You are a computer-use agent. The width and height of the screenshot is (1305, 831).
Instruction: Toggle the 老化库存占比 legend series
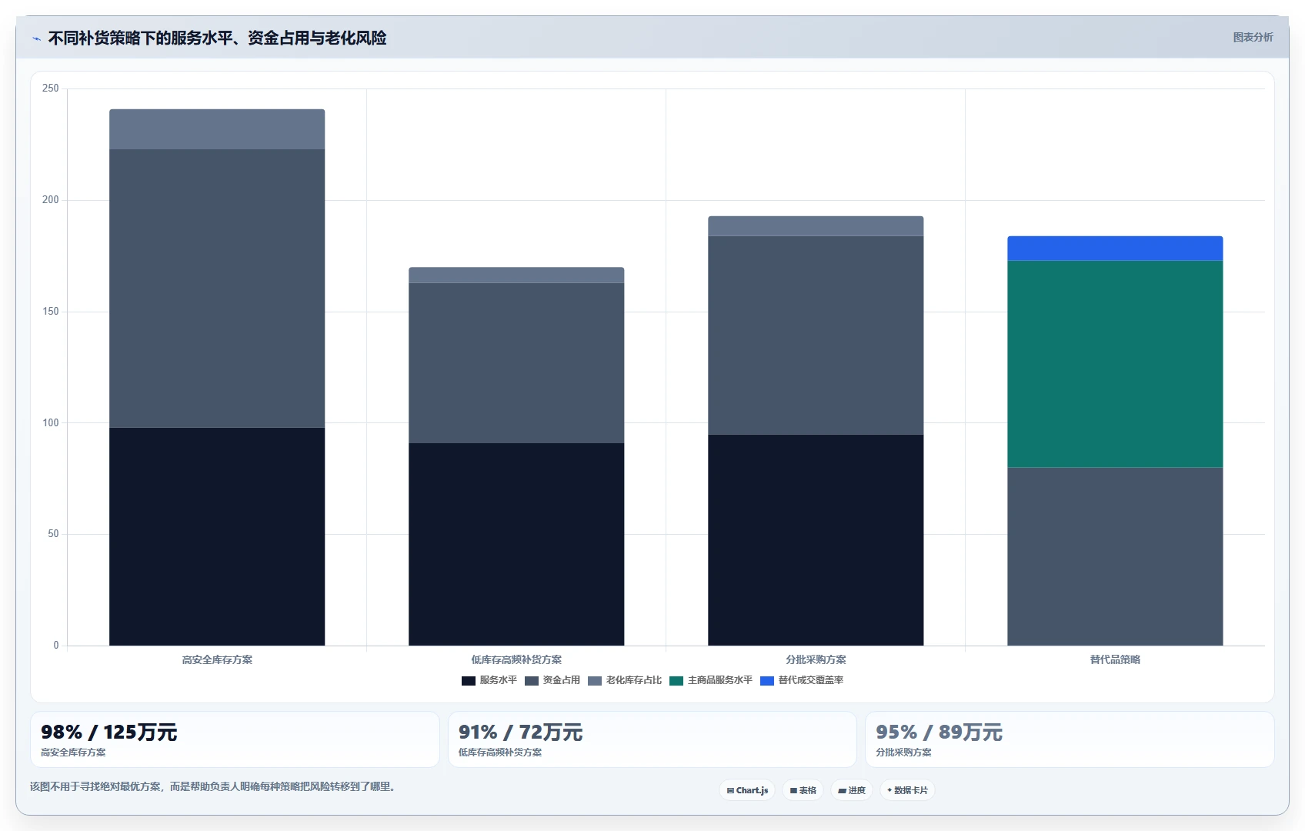click(625, 680)
